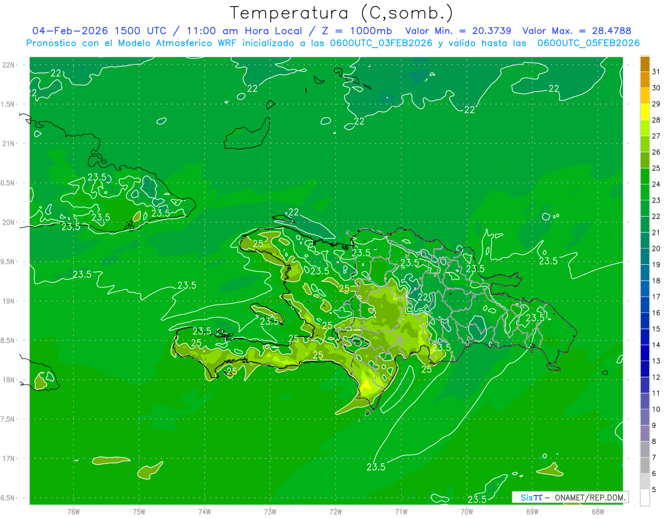Click the lime swatch between 27 and 28
This screenshot has width=671, height=519.
645,128
